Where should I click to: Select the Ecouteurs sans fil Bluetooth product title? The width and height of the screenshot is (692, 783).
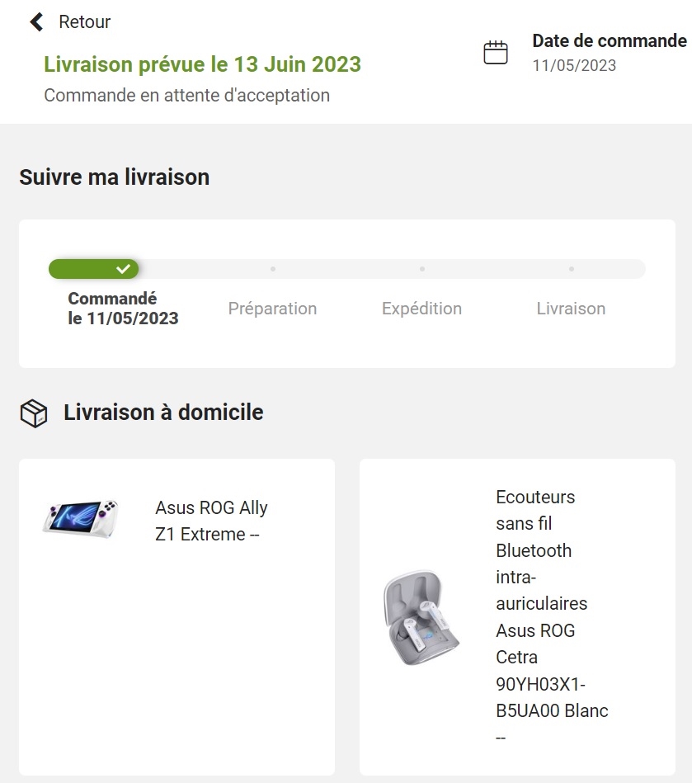click(x=552, y=617)
